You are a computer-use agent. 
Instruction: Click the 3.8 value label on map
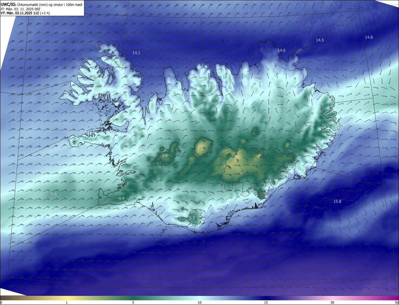(165, 155)
